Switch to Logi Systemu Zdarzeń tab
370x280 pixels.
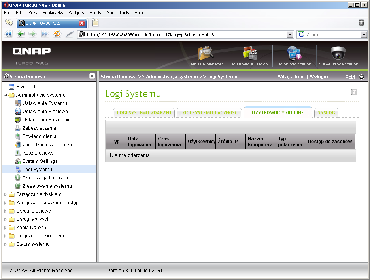click(144, 112)
